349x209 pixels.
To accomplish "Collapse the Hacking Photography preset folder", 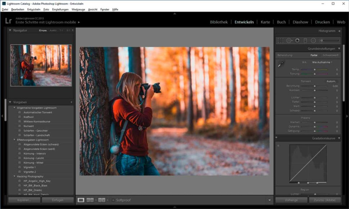I will click(x=14, y=176).
